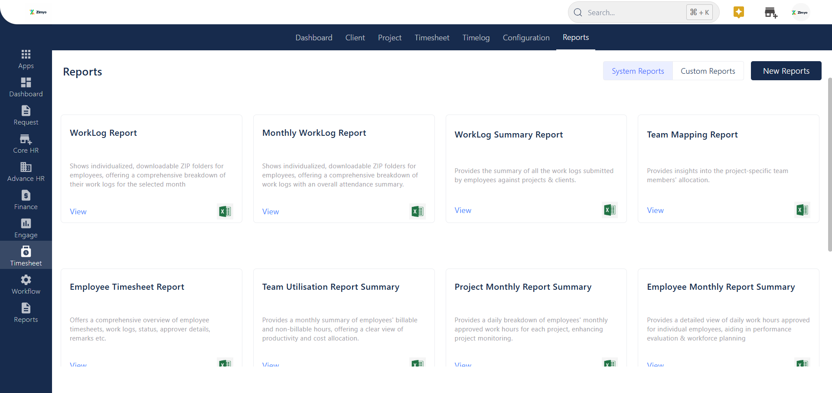Open the Reports sidebar module
Image resolution: width=832 pixels, height=393 pixels.
(x=26, y=313)
